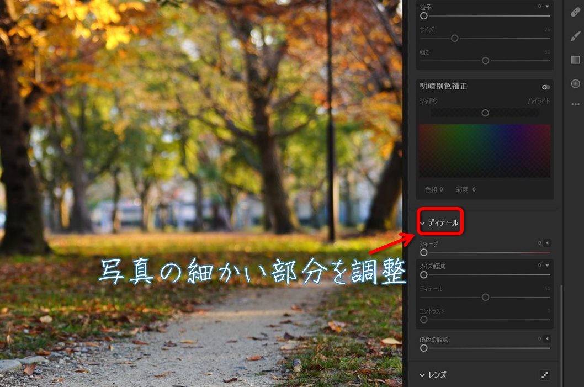This screenshot has height=387, width=584.
Task: Toggle the 明暗別色補正 switch
Action: tap(546, 87)
